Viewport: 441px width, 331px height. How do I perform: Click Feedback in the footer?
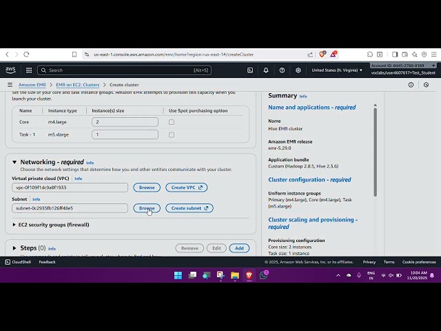pyautogui.click(x=48, y=262)
